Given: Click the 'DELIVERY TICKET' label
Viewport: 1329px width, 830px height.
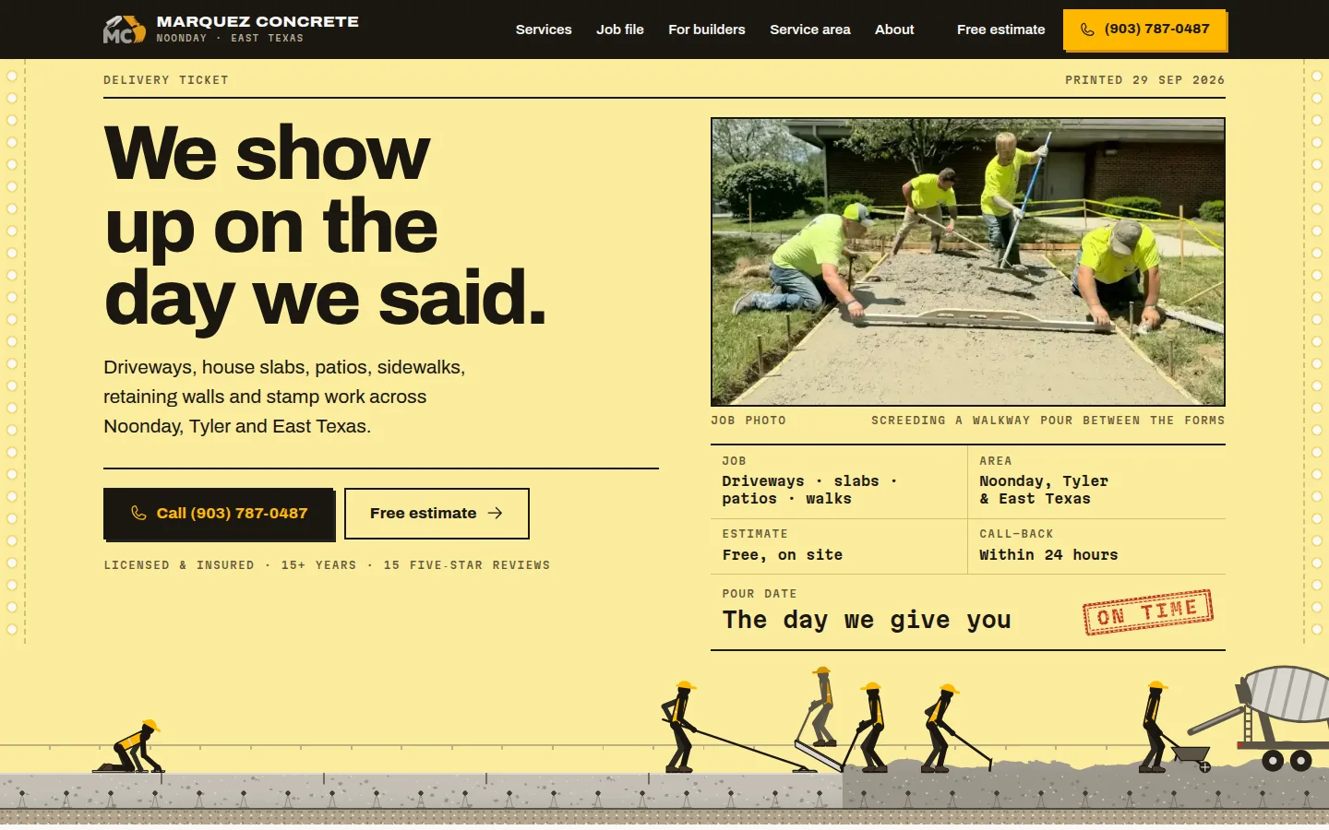Looking at the screenshot, I should [x=166, y=80].
